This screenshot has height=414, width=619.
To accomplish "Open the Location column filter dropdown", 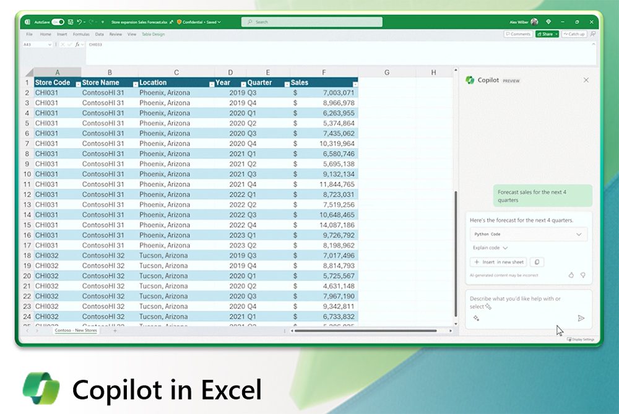I will (x=212, y=84).
